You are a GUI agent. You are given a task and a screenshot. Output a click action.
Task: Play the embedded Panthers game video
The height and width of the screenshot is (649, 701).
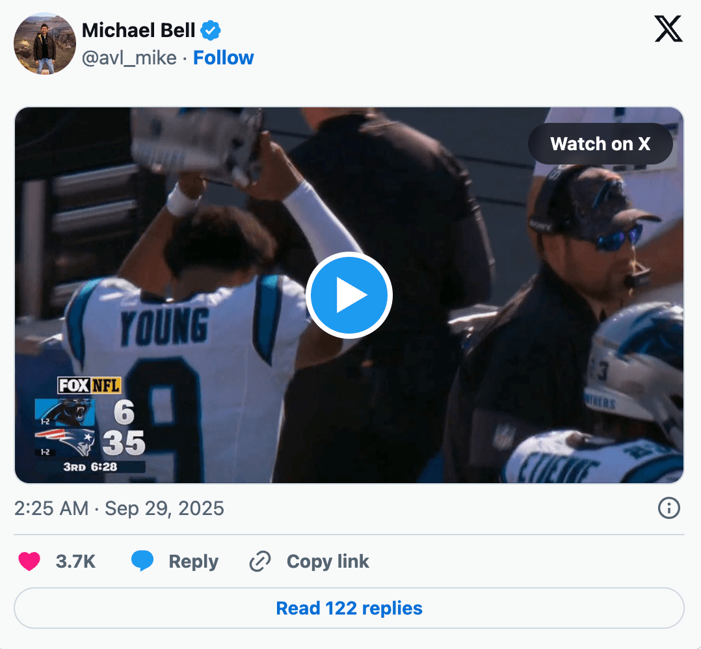pyautogui.click(x=349, y=295)
